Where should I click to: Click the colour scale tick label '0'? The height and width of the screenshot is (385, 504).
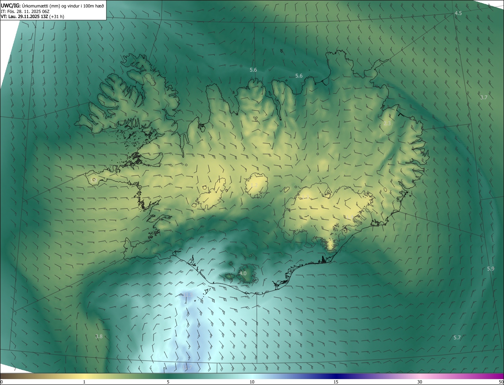click(2, 382)
